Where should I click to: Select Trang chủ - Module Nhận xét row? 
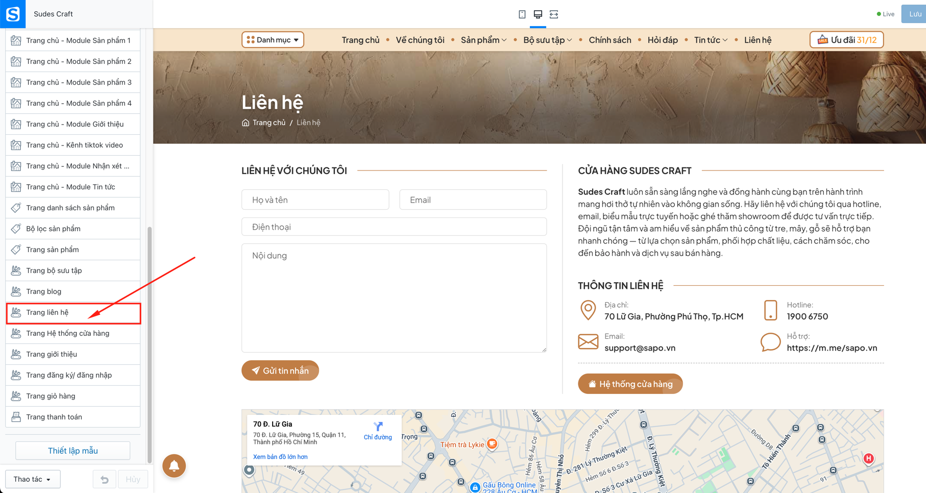[x=73, y=166]
